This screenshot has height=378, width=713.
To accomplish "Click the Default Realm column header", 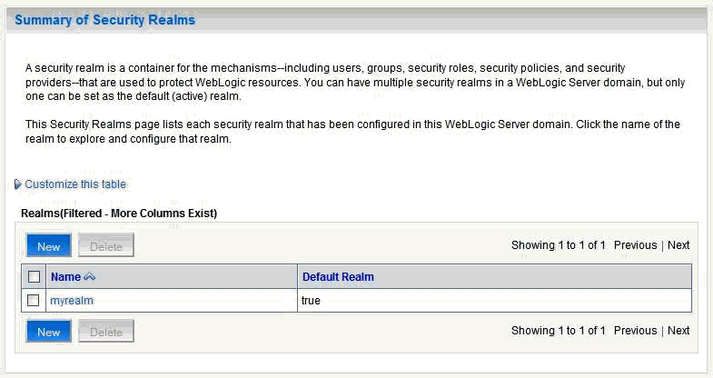I will click(x=338, y=277).
